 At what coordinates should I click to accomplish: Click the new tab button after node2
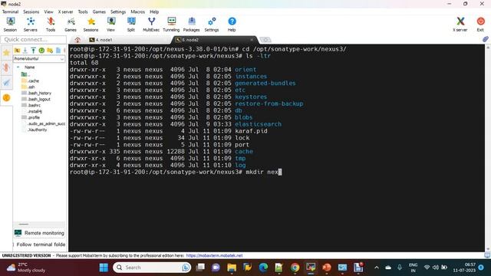[265, 40]
